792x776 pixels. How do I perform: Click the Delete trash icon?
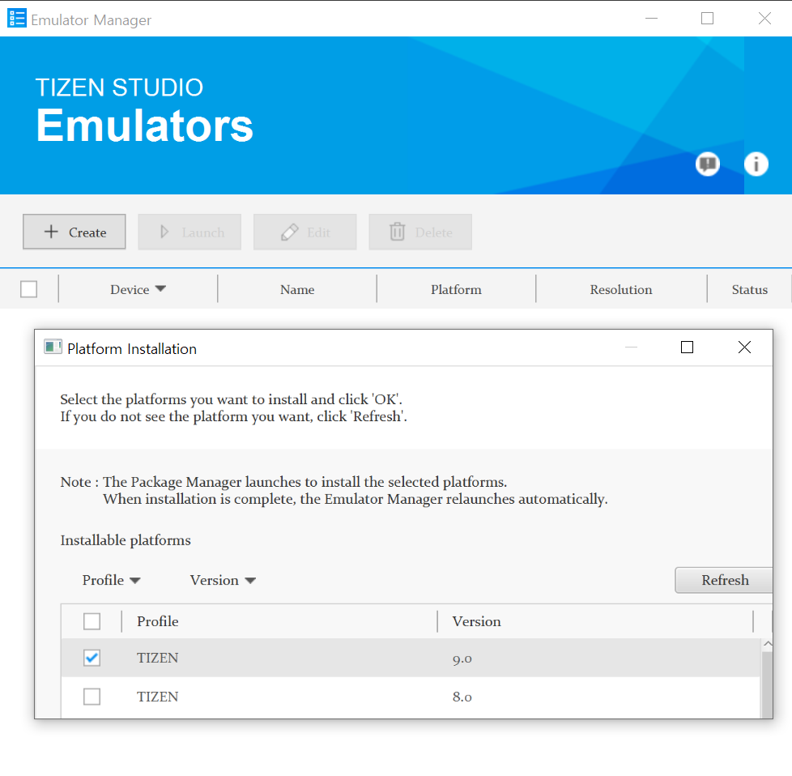[397, 232]
